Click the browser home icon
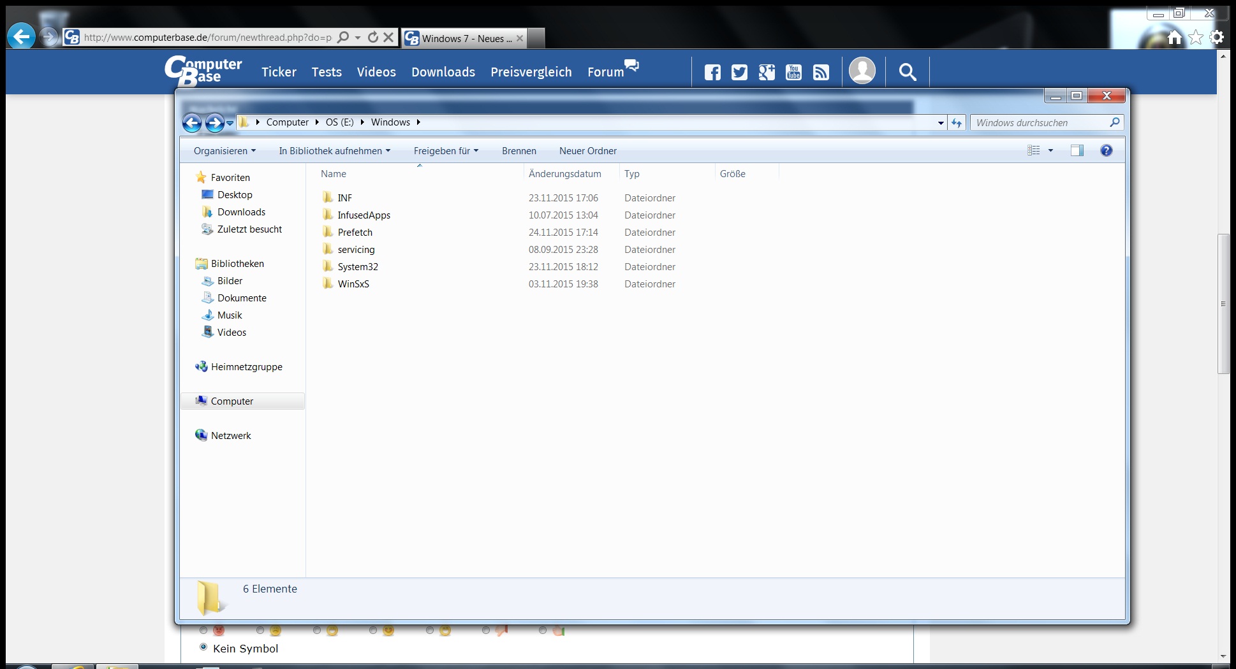Screen dimensions: 1236x669 pyautogui.click(x=1175, y=38)
